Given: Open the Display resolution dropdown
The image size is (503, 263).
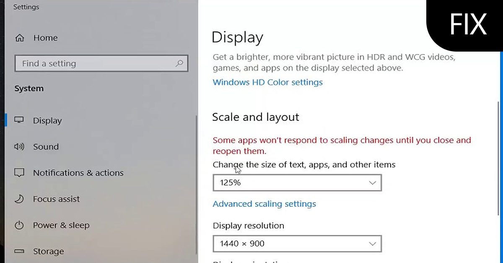Looking at the screenshot, I should coord(297,244).
